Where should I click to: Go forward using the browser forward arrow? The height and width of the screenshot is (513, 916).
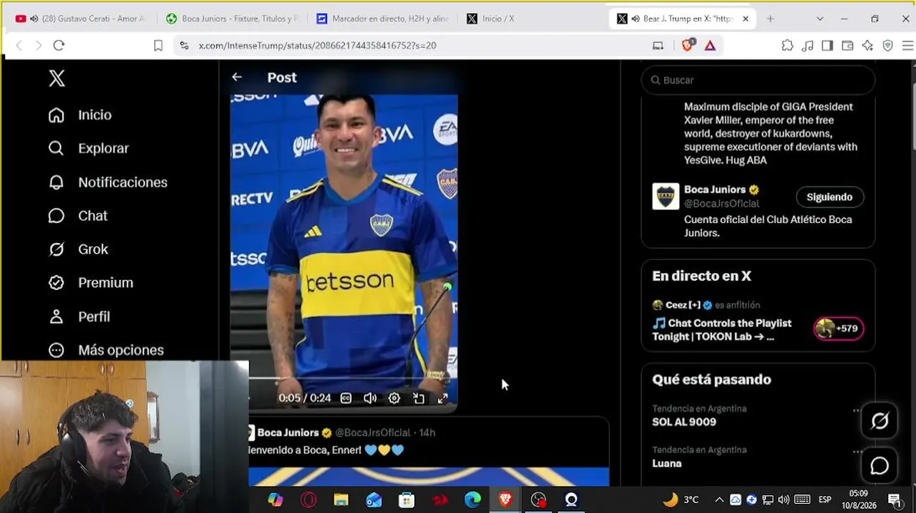click(39, 46)
